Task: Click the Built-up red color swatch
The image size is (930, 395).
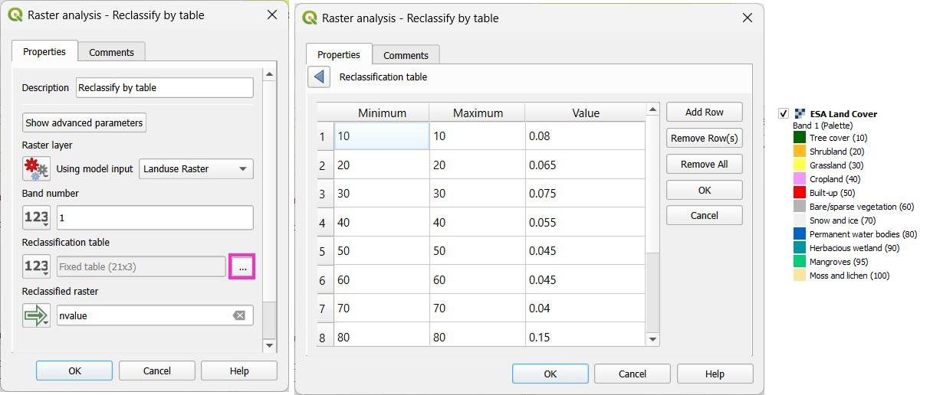Action: point(800,193)
